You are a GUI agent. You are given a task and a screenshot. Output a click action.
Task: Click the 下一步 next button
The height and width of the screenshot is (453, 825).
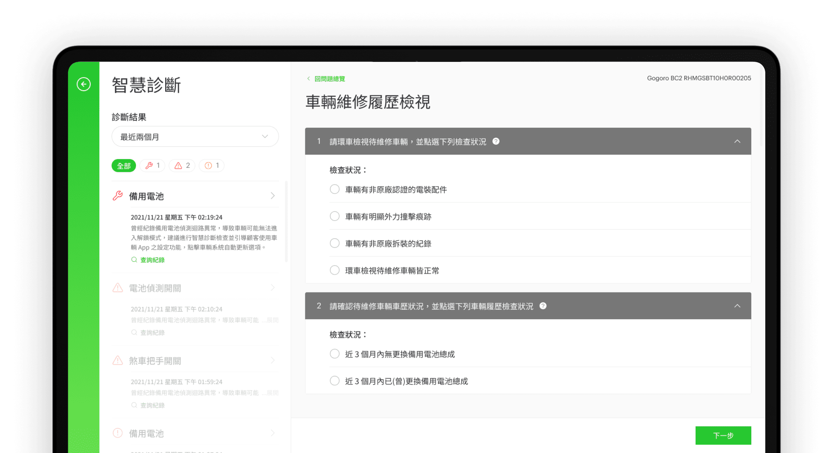[723, 436]
